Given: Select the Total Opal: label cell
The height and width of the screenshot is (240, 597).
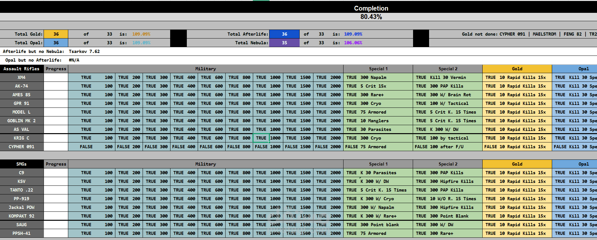Looking at the screenshot, I should click(22, 43).
